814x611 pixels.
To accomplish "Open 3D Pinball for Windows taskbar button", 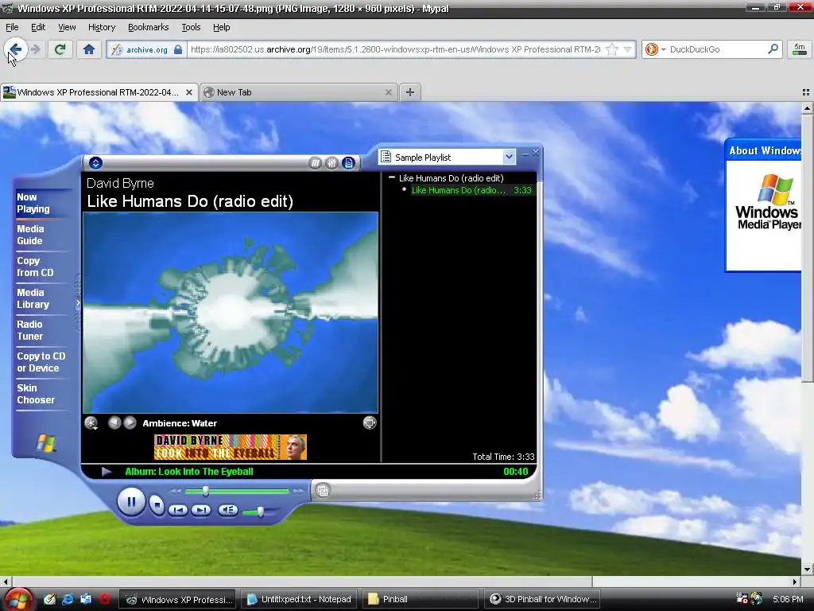I will tap(543, 599).
